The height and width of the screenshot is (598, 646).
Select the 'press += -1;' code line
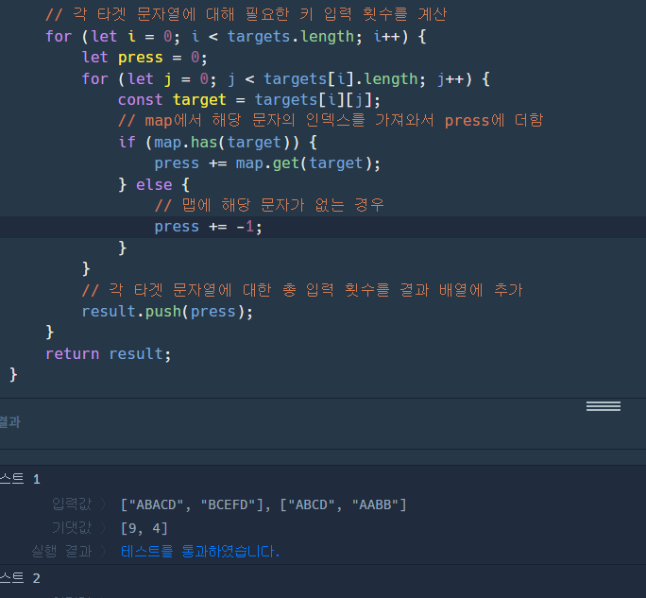(x=208, y=227)
